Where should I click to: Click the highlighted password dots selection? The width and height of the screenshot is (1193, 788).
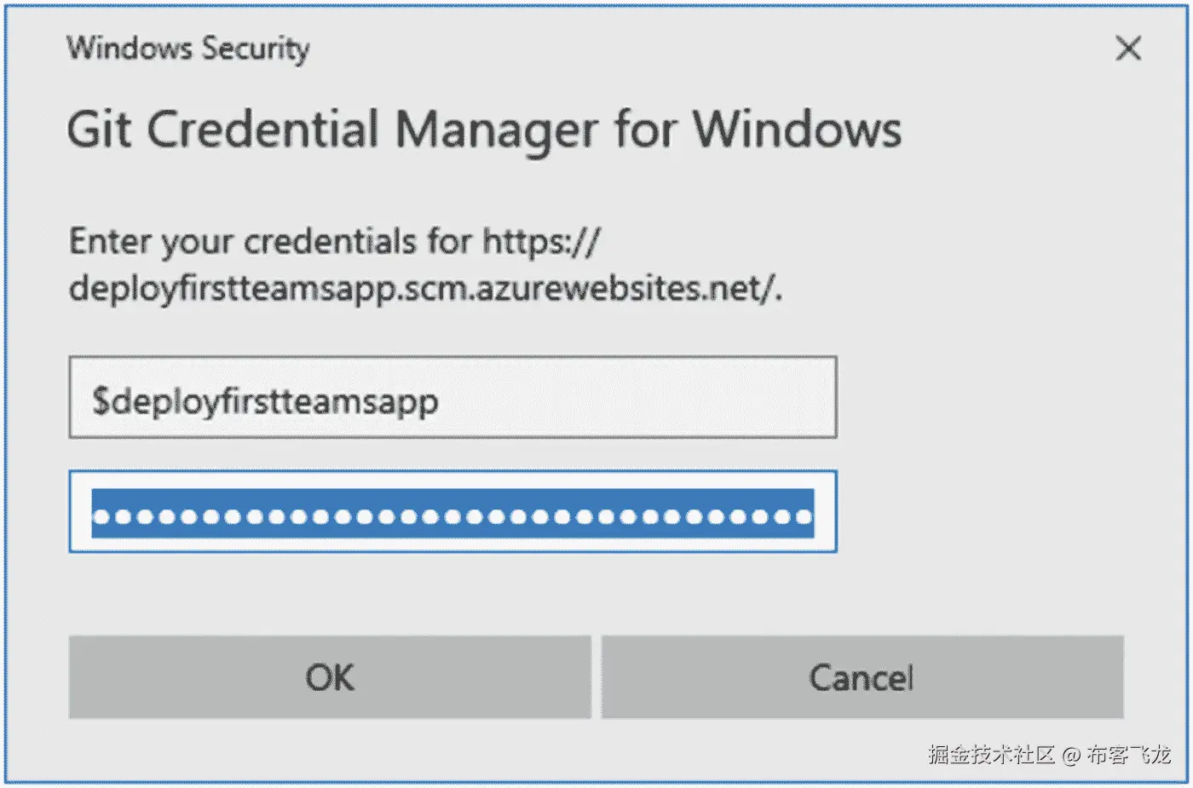(x=452, y=514)
